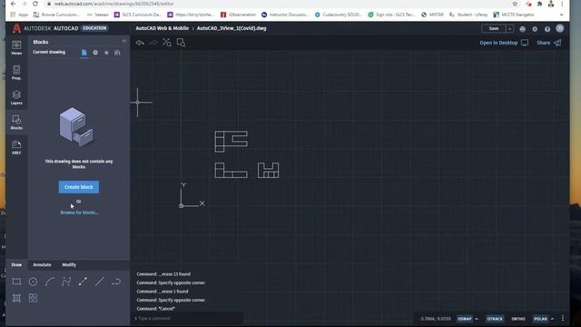The width and height of the screenshot is (581, 327).
Task: Click the Print icon in header
Action: (x=523, y=28)
